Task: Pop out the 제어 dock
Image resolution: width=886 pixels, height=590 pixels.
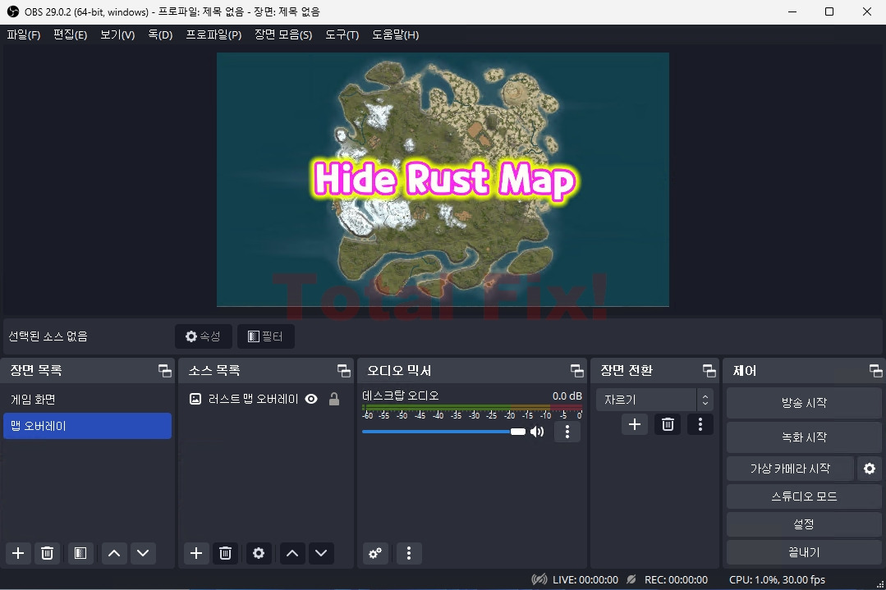Action: pyautogui.click(x=875, y=370)
